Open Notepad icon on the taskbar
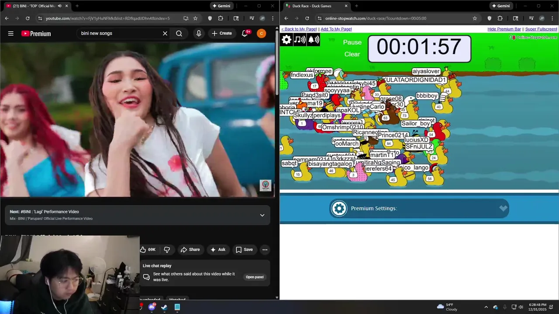 pyautogui.click(x=177, y=307)
